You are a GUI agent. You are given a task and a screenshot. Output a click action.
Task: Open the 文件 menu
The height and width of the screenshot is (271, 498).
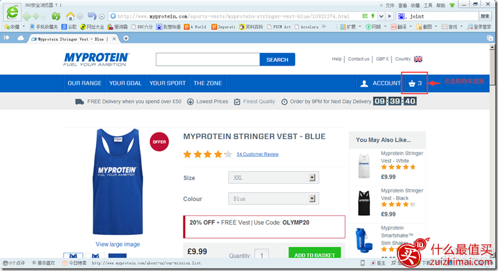point(390,5)
